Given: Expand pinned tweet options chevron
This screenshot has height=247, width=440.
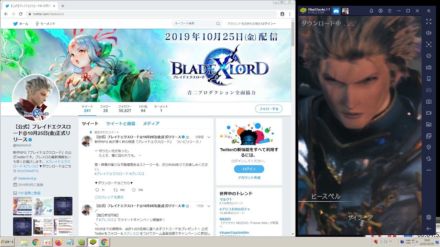Looking at the screenshot, I should (209, 137).
